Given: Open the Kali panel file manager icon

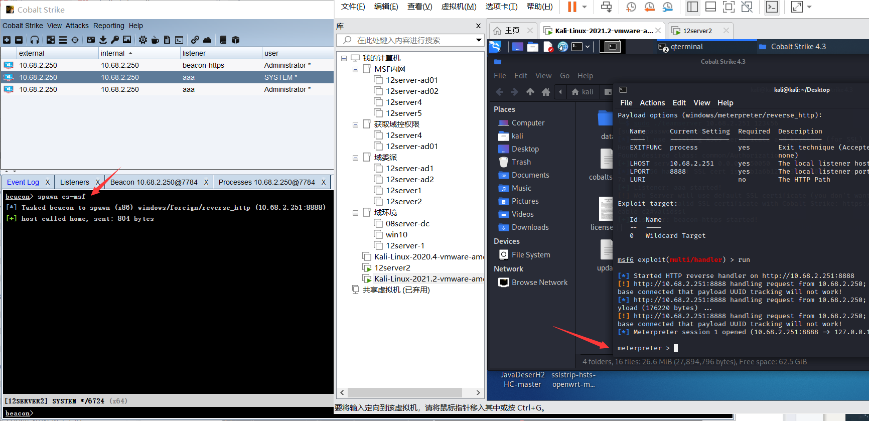Looking at the screenshot, I should tap(533, 47).
